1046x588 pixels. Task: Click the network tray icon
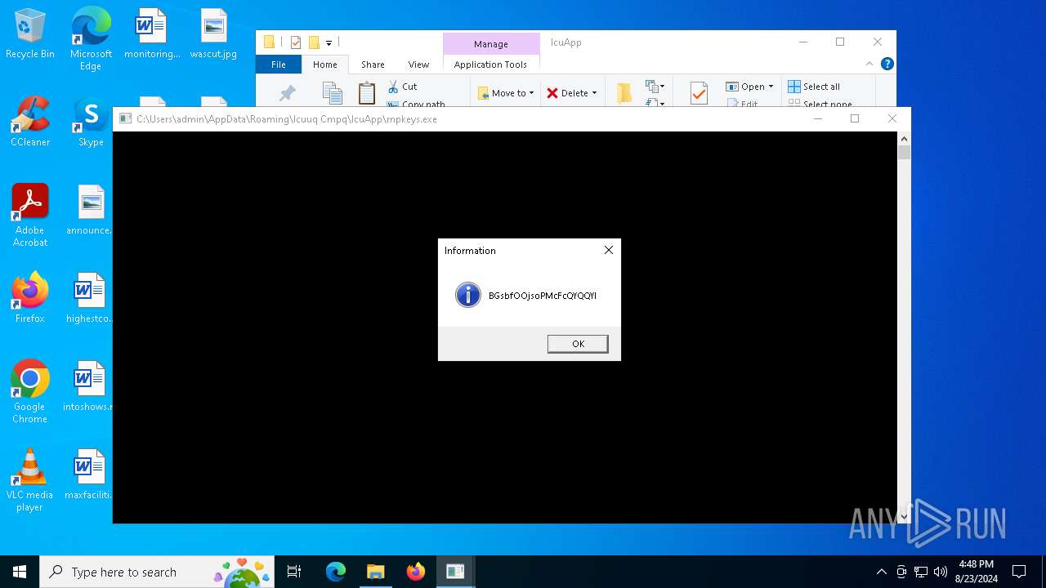tap(921, 572)
